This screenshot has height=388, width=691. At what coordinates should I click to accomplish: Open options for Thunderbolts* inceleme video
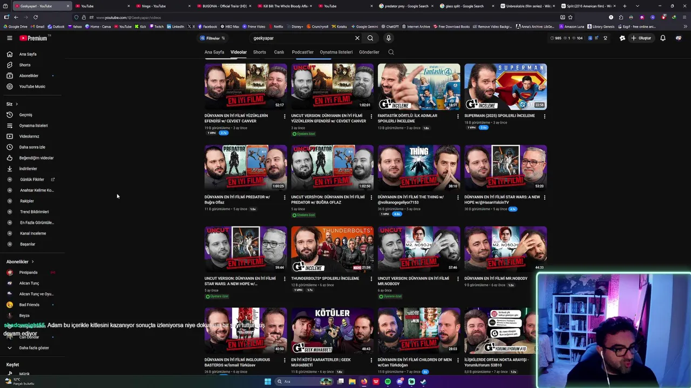pos(371,279)
